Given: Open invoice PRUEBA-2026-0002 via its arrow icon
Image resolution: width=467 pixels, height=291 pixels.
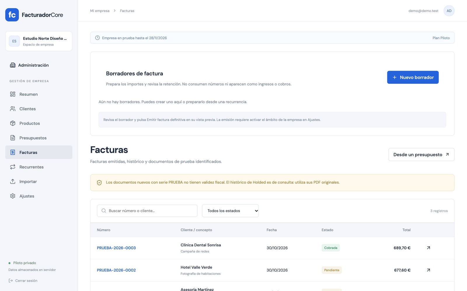Looking at the screenshot, I should pos(428,270).
